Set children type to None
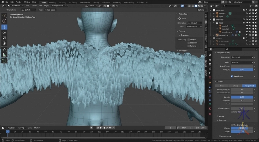Viewport: 259px width, 142px height. click(221, 86)
